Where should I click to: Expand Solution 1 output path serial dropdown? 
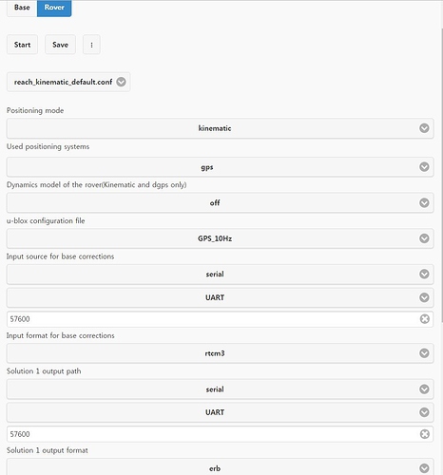(220, 389)
